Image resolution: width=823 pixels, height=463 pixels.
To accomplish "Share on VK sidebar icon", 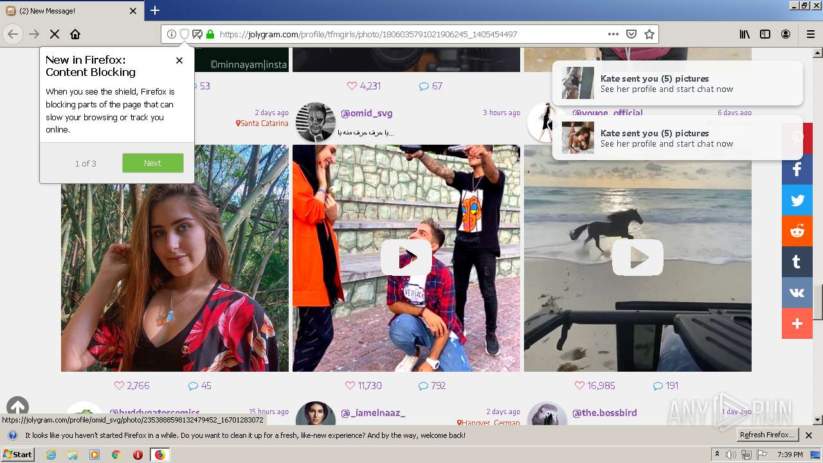I will click(797, 293).
